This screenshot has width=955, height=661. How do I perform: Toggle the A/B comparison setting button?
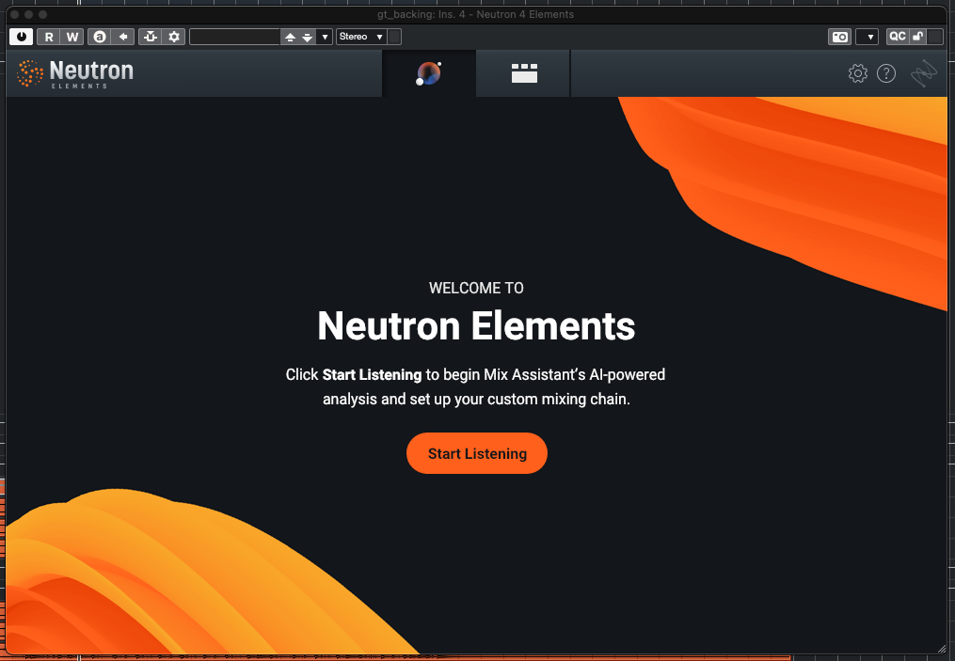[100, 37]
